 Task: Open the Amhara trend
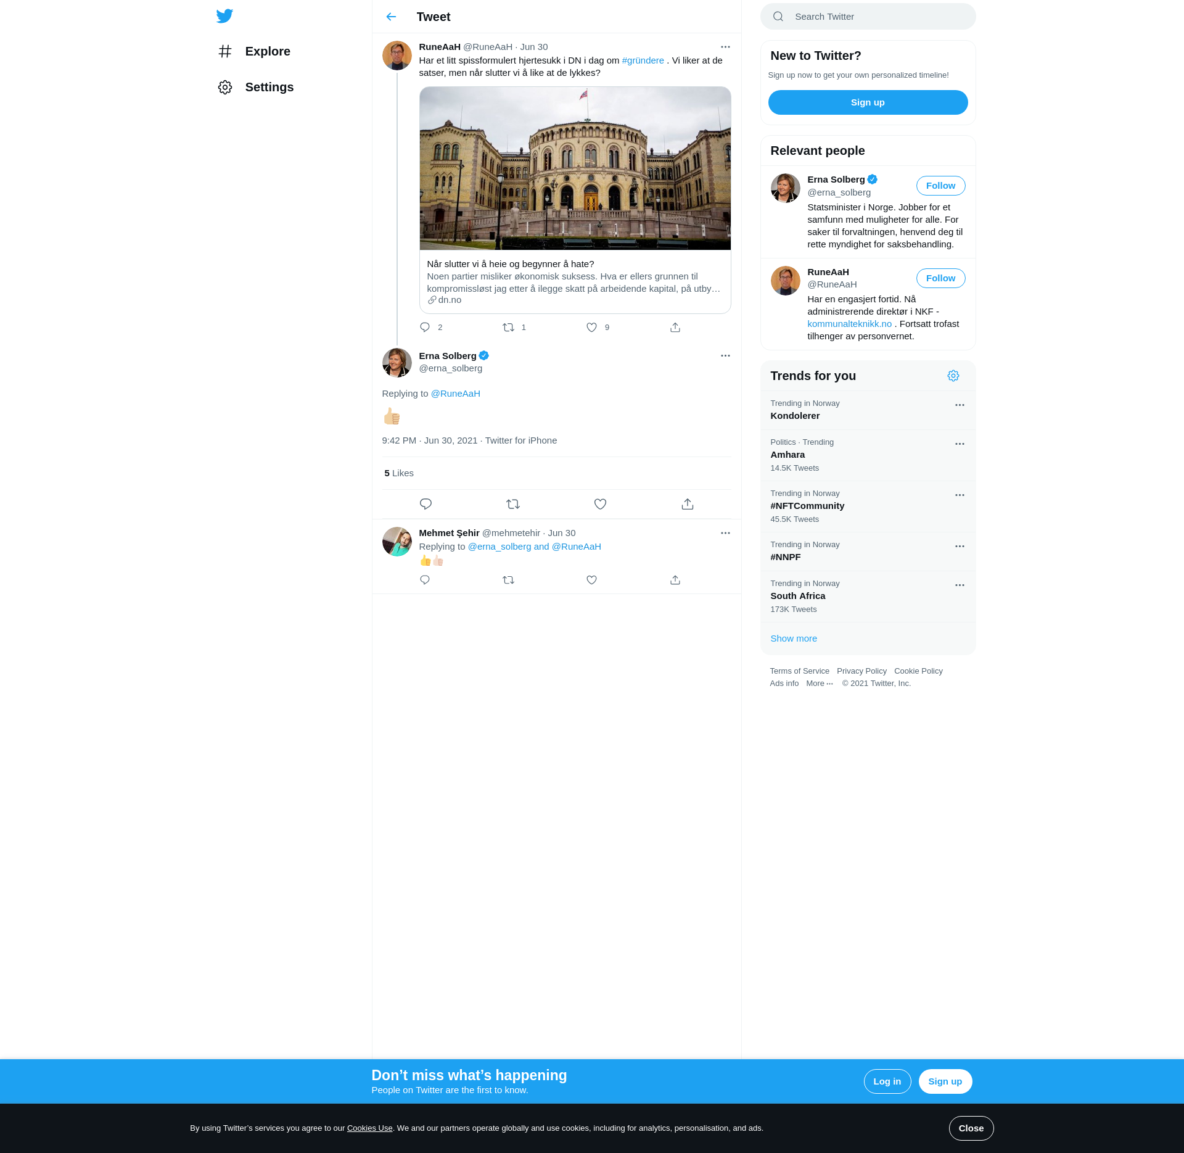[868, 455]
